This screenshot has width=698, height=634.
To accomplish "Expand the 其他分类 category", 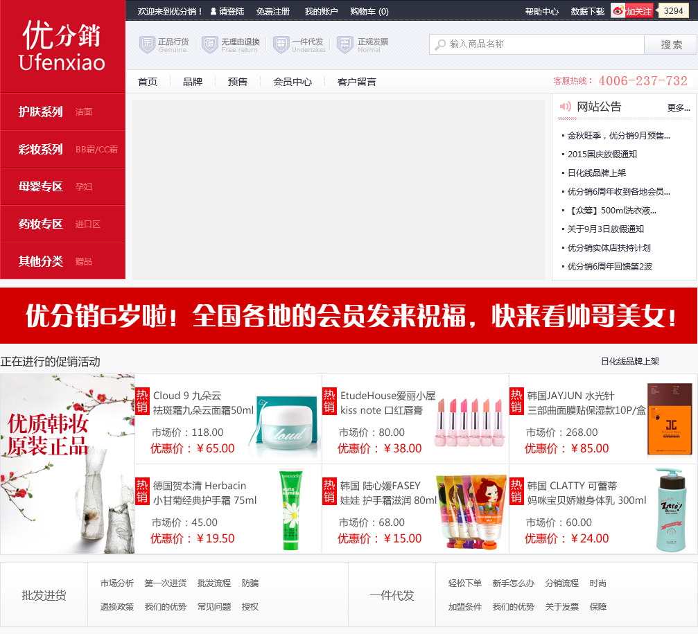I will tap(40, 261).
